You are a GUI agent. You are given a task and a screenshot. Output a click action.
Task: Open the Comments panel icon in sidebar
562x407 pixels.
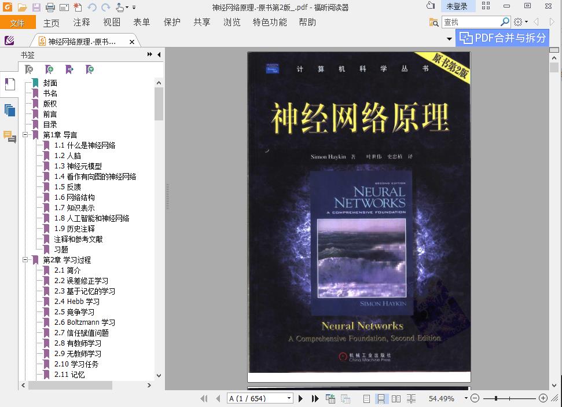point(10,137)
